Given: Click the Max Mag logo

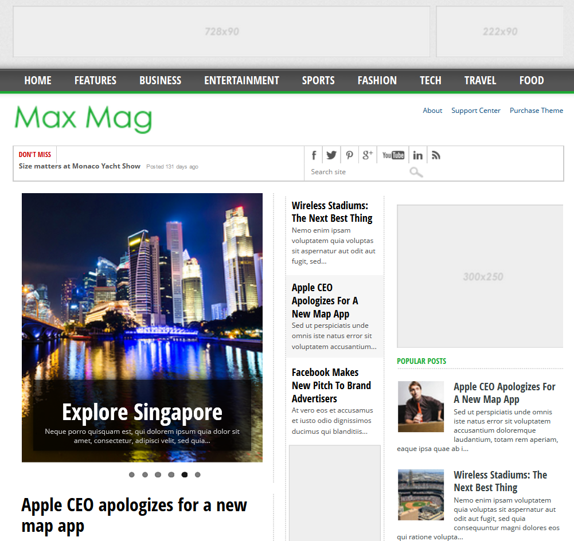Looking at the screenshot, I should point(84,119).
